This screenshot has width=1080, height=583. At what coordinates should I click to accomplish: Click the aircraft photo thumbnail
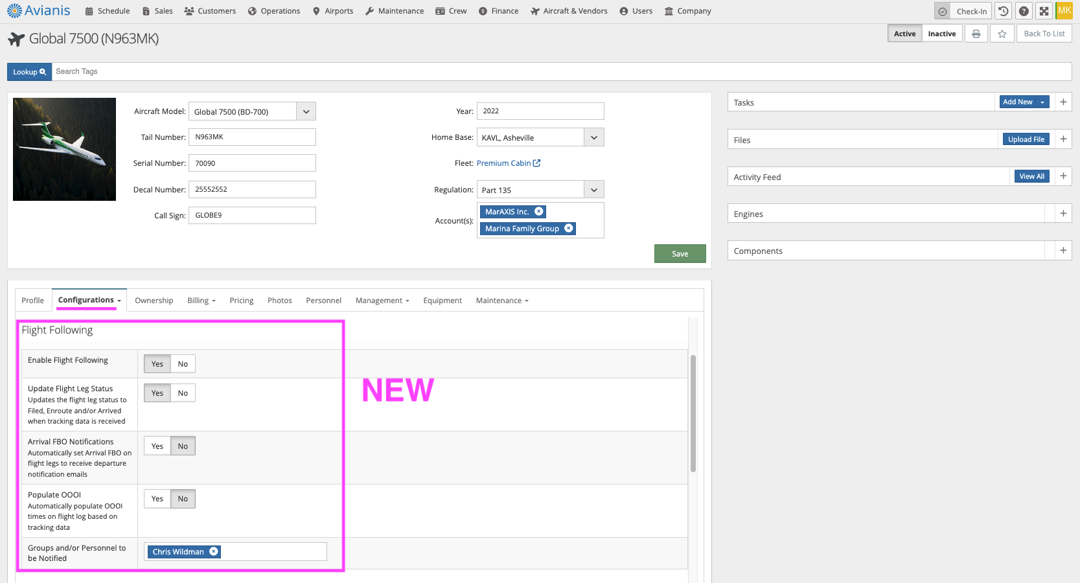tap(64, 149)
